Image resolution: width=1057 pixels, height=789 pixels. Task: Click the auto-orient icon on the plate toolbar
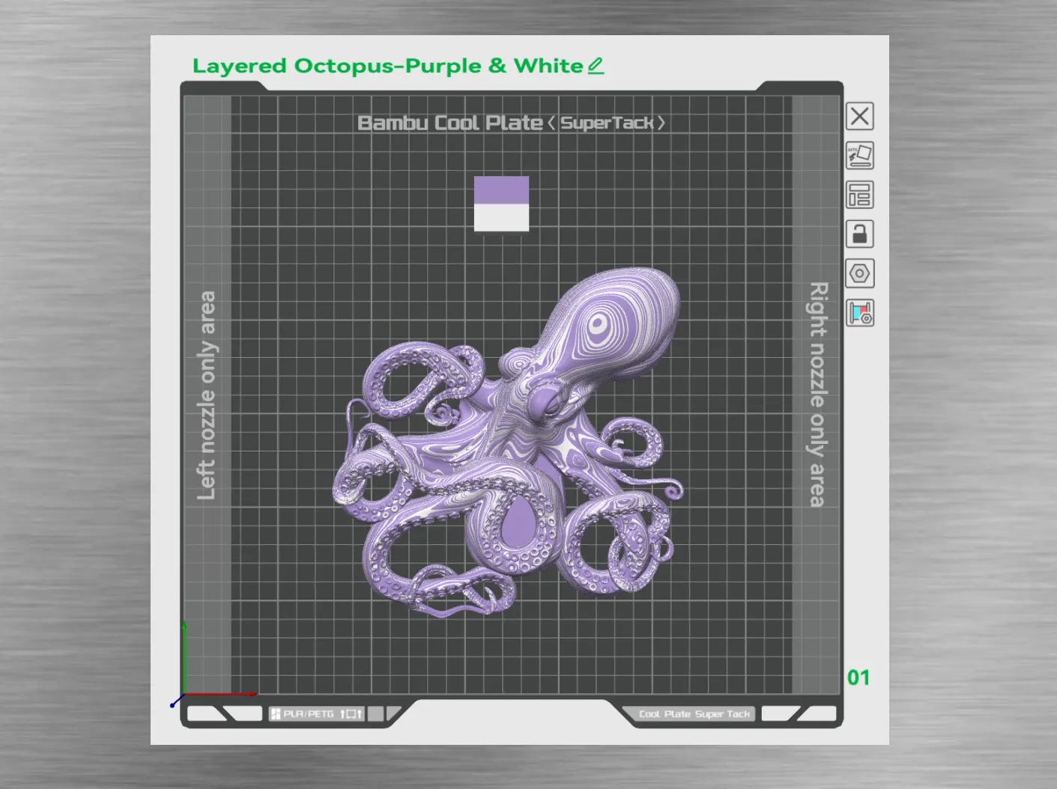click(860, 156)
